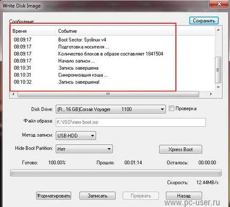Click the Форматировать button

[54, 195]
